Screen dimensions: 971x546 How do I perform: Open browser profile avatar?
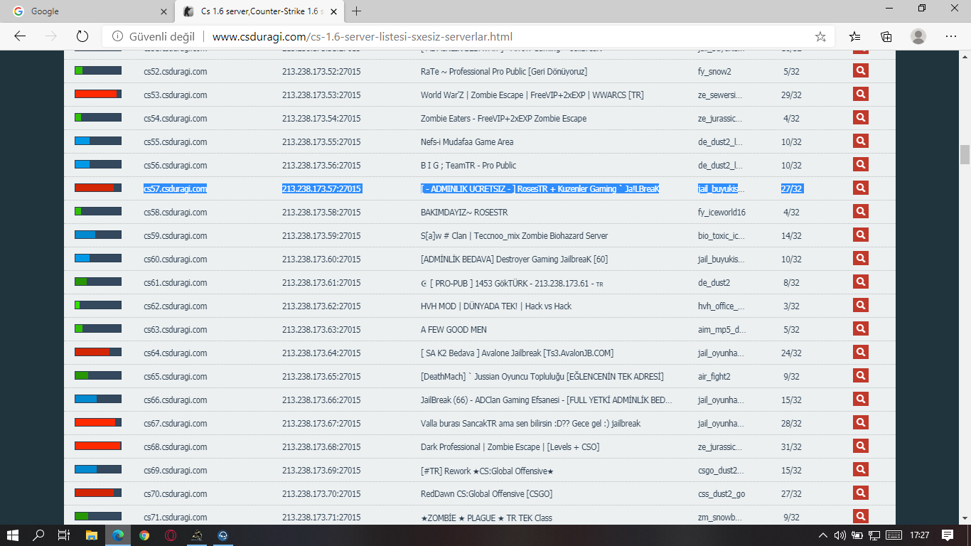point(918,36)
